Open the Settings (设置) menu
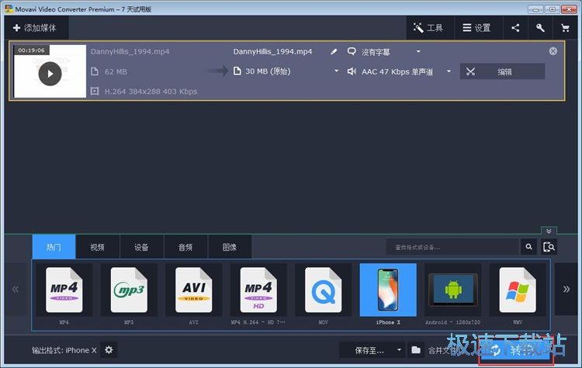Screen dimensions: 582x368 [478, 28]
